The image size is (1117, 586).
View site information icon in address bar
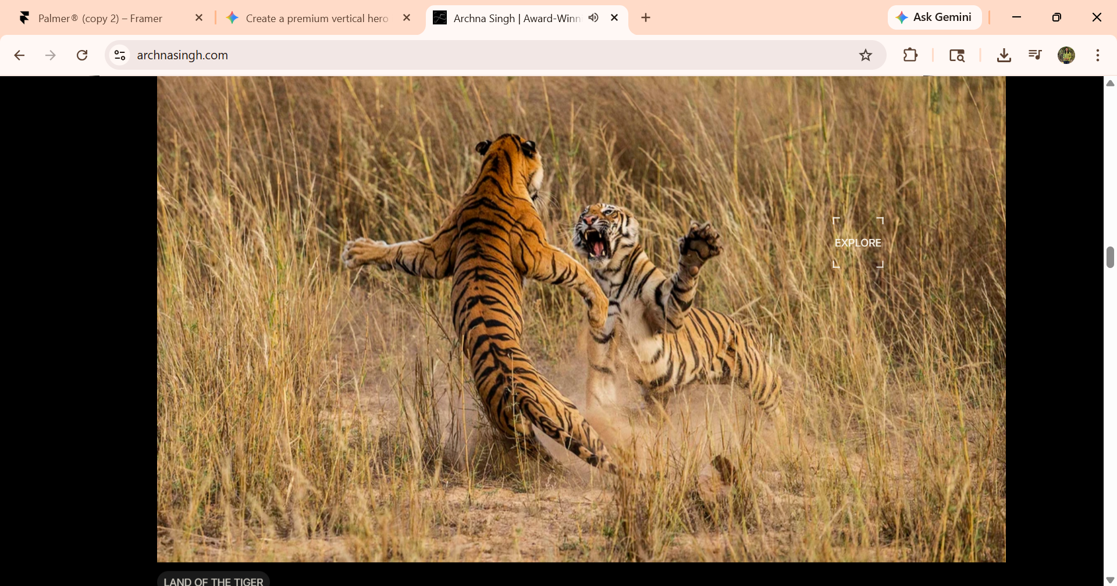[120, 55]
